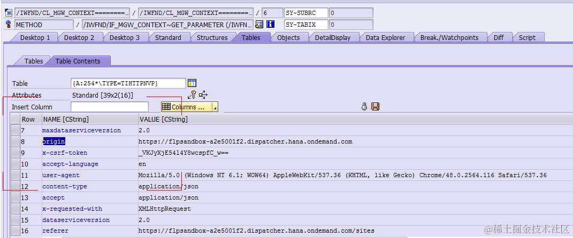Click the dataserviceversion name cell in row 15
This screenshot has width=573, height=238.
(x=90, y=220)
